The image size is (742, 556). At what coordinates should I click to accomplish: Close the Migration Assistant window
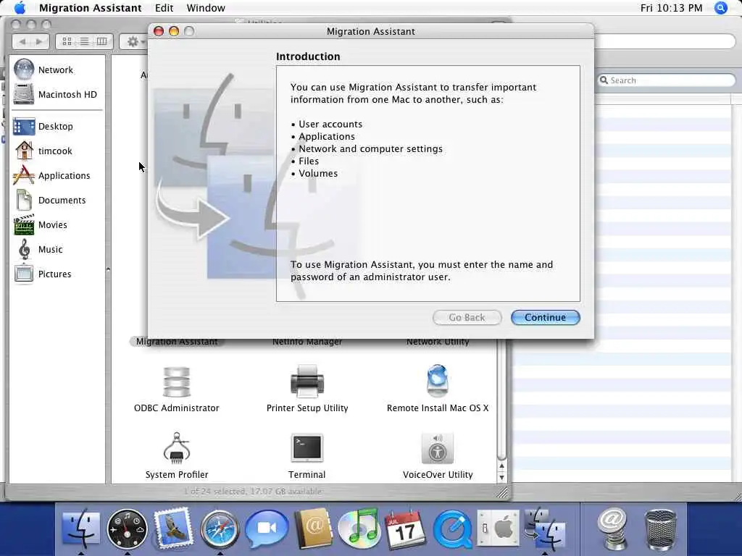point(159,31)
